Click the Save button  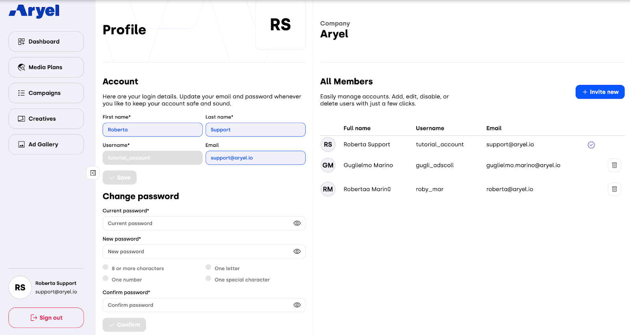tap(120, 178)
